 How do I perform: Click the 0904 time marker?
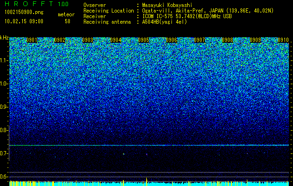pyautogui.click(x=116, y=40)
